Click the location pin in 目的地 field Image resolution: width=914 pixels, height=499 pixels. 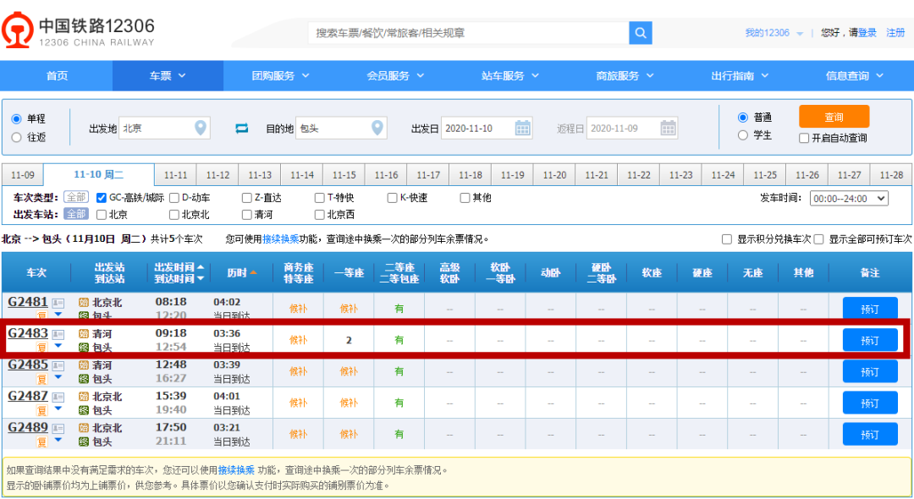point(377,129)
